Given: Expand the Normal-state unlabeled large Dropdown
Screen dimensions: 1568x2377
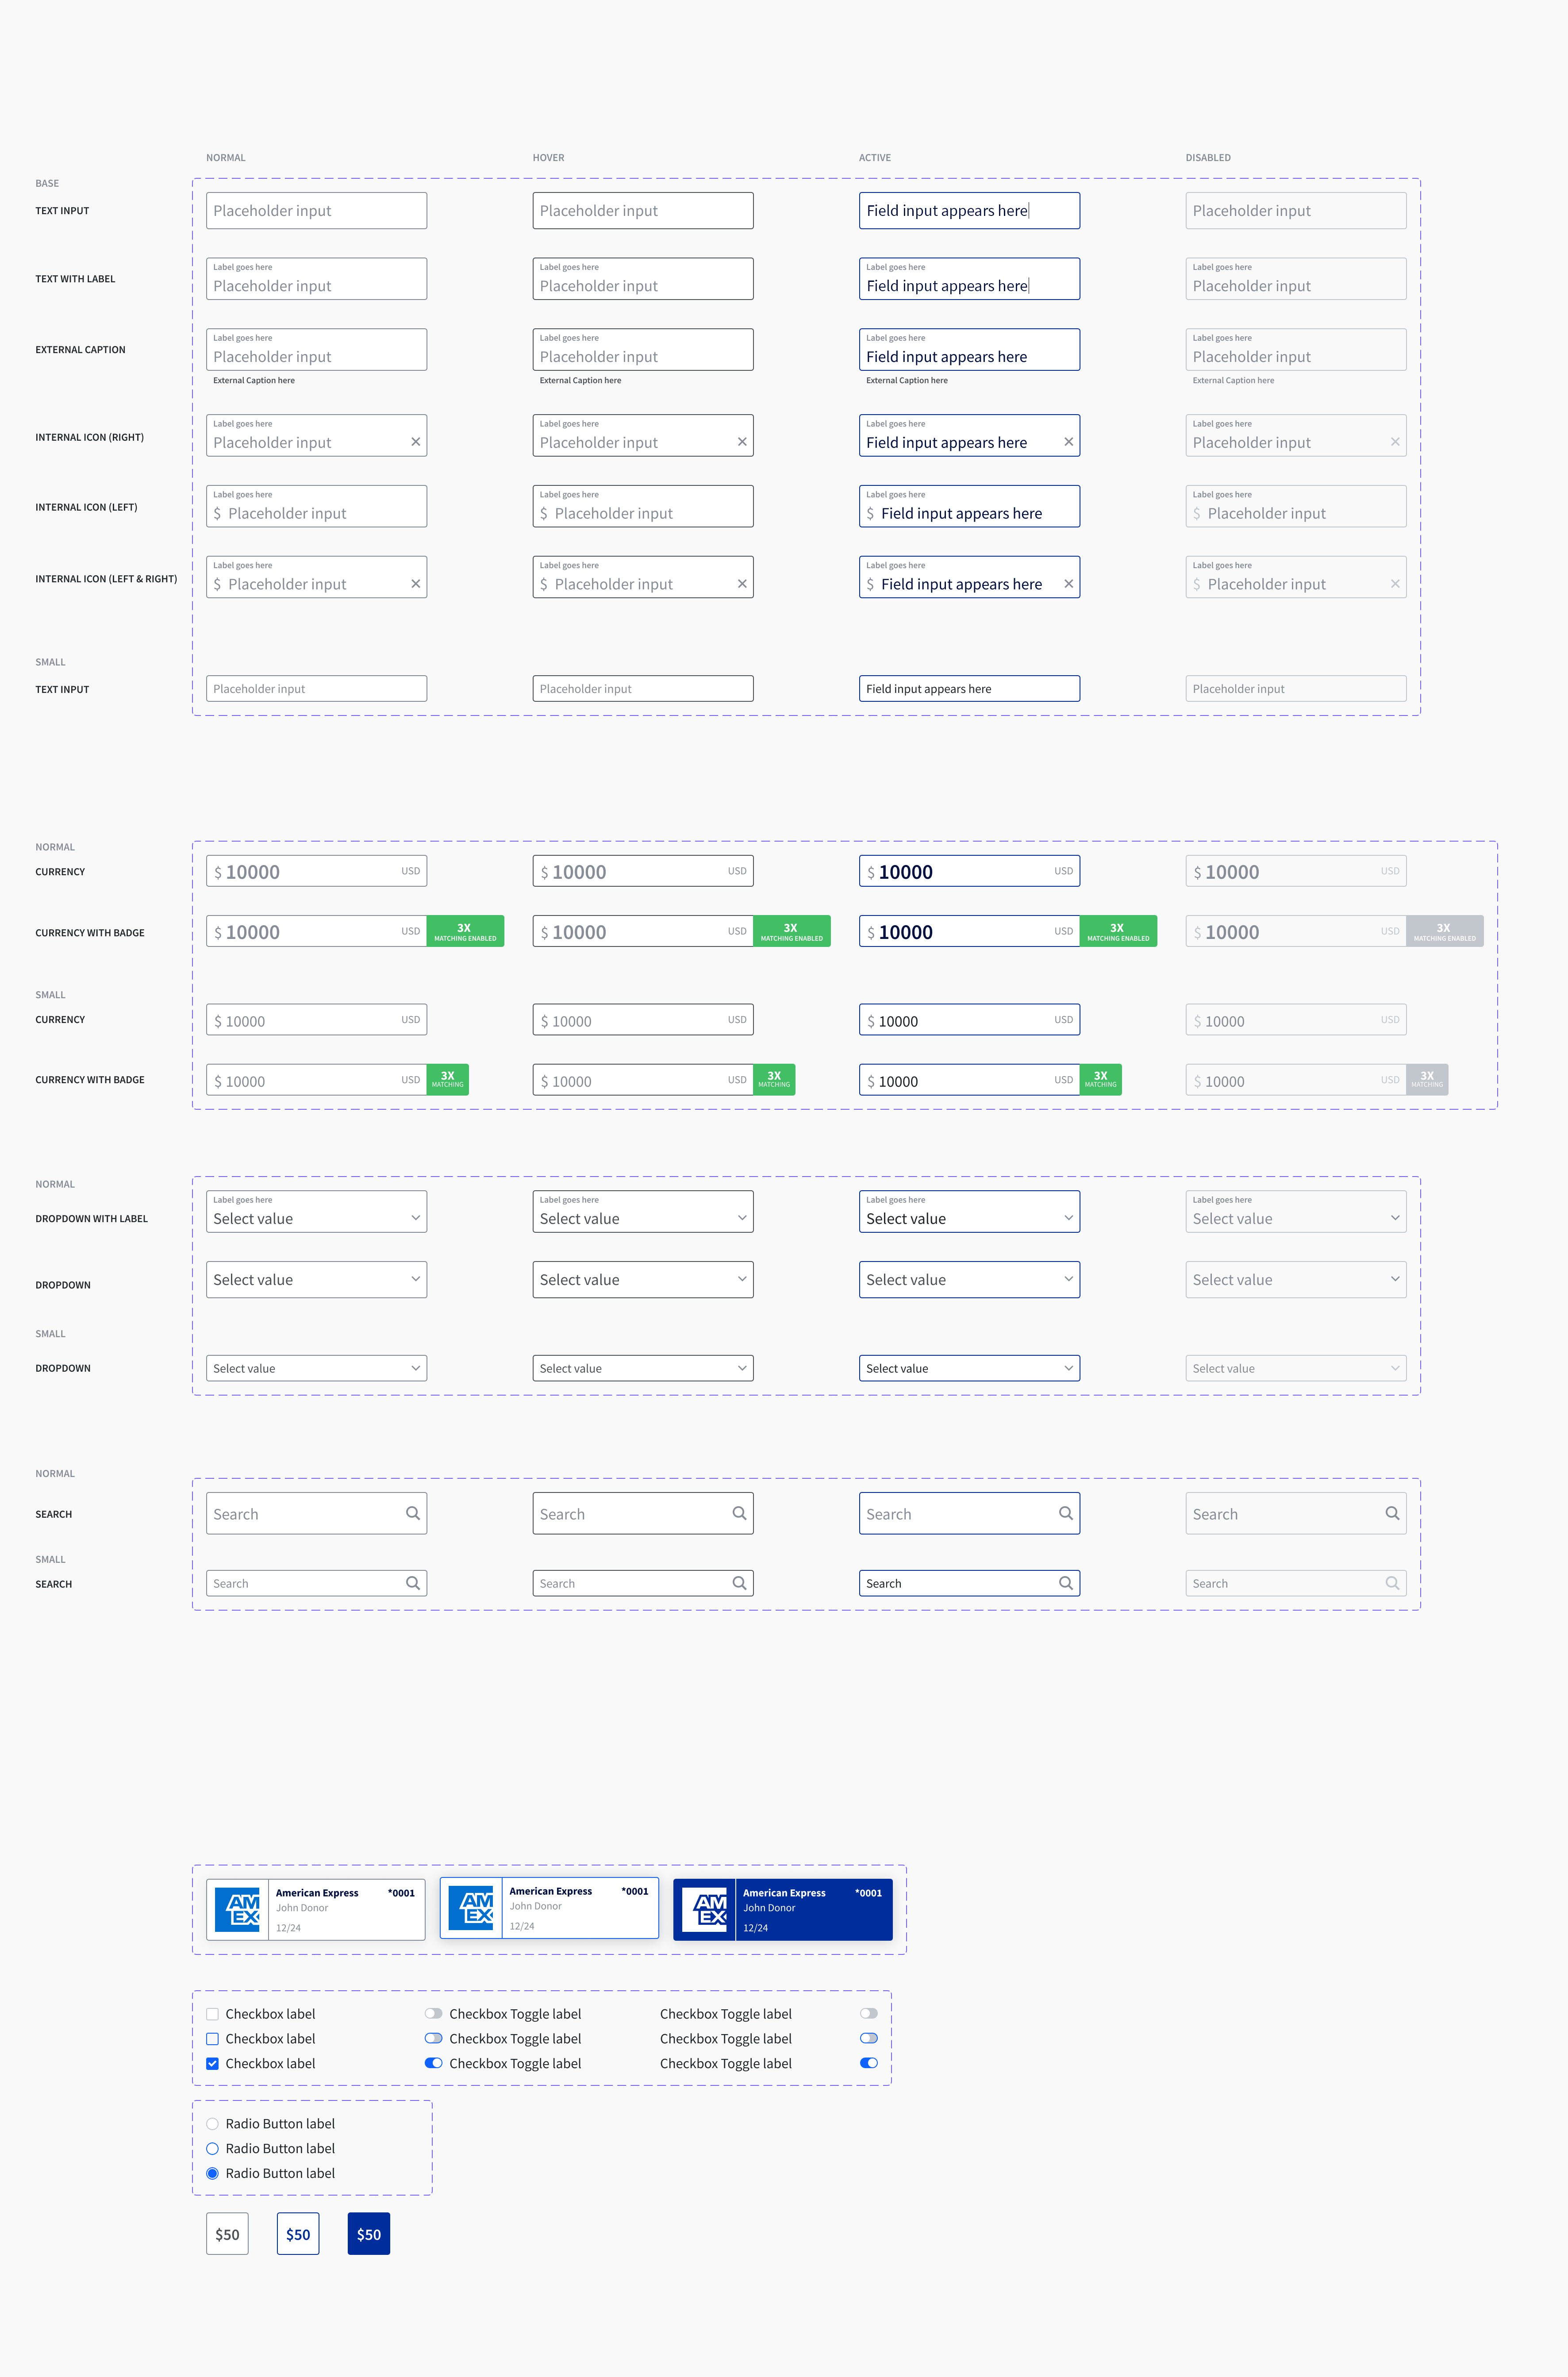Looking at the screenshot, I should coord(316,1279).
